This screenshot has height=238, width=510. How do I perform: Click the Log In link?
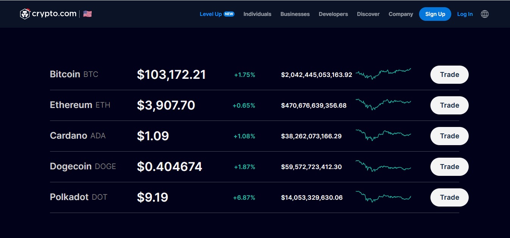[x=465, y=14]
